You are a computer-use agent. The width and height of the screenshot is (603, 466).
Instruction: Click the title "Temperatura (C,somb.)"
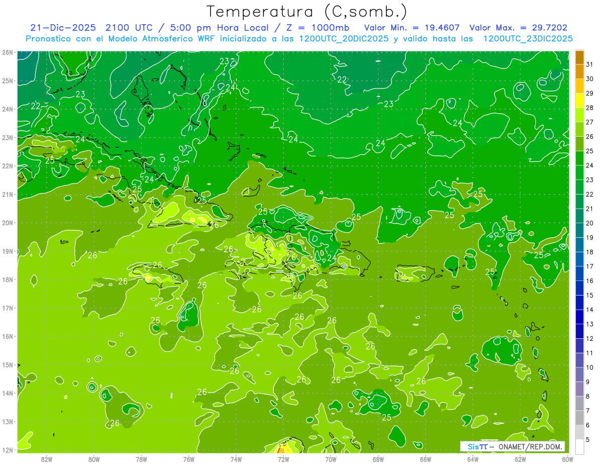pyautogui.click(x=307, y=12)
